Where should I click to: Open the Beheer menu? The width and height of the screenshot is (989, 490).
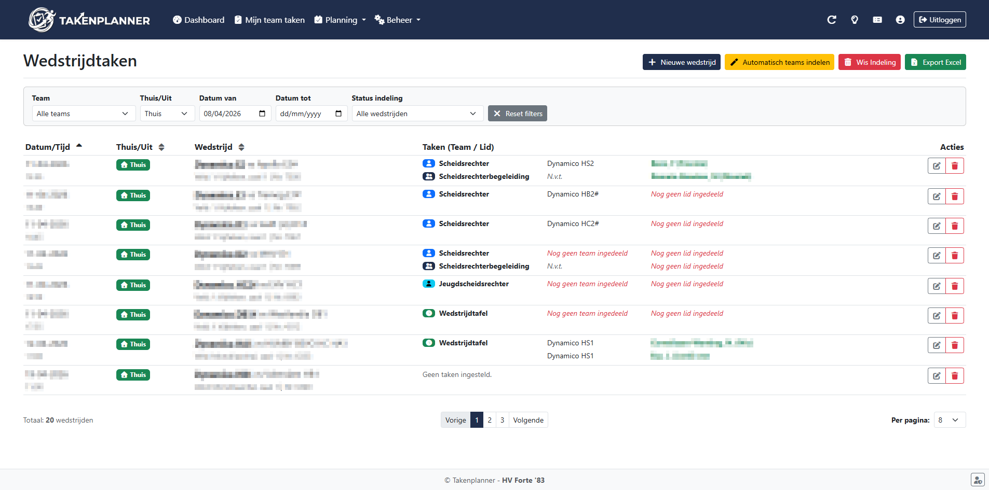(397, 20)
